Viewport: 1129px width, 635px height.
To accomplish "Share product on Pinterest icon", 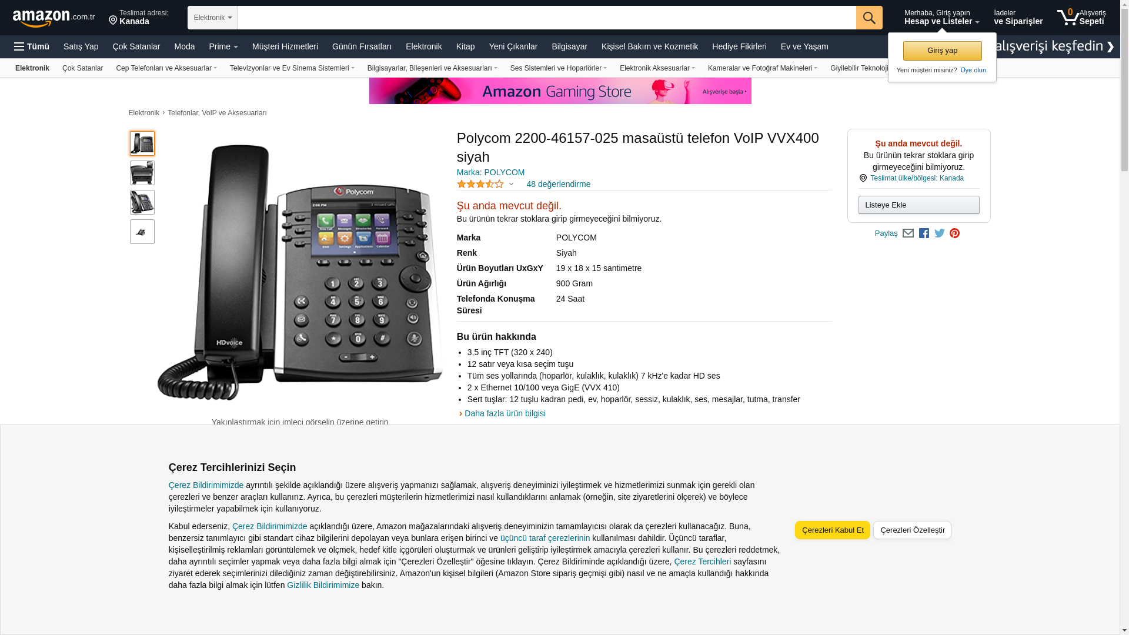I will [955, 233].
